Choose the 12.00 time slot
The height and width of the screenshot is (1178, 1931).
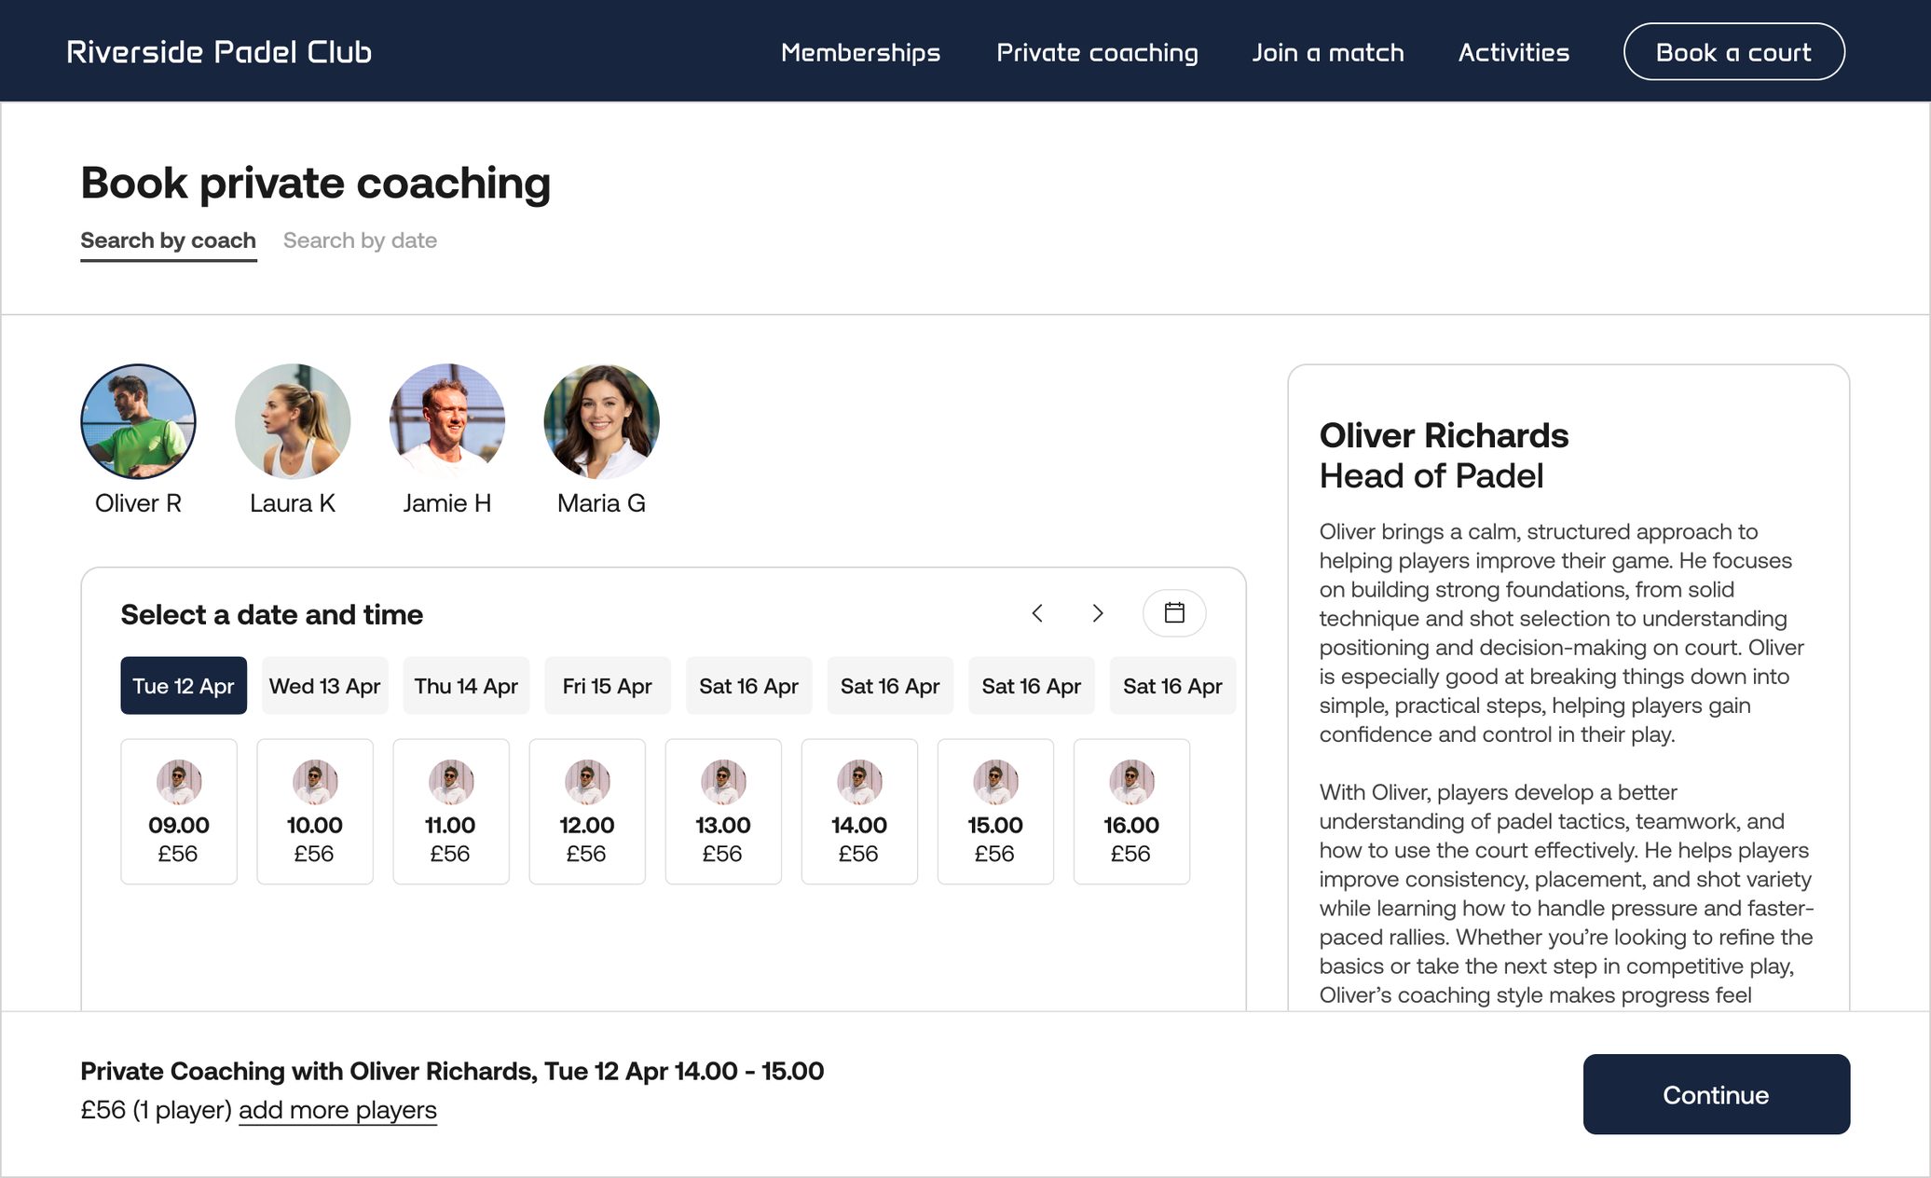587,812
